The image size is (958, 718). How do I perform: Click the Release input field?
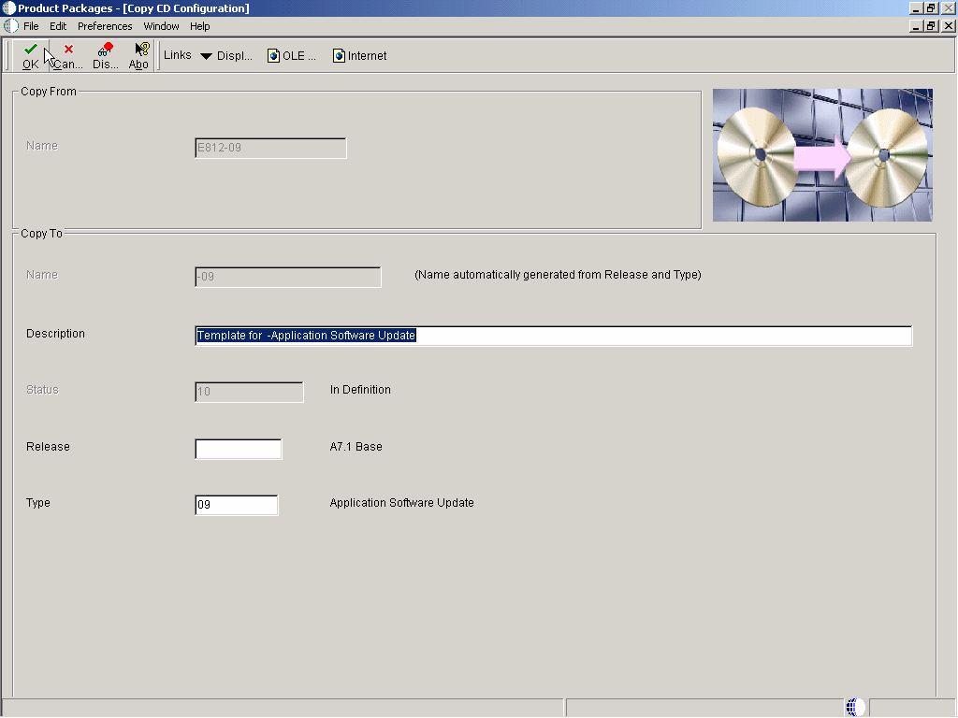coord(239,449)
